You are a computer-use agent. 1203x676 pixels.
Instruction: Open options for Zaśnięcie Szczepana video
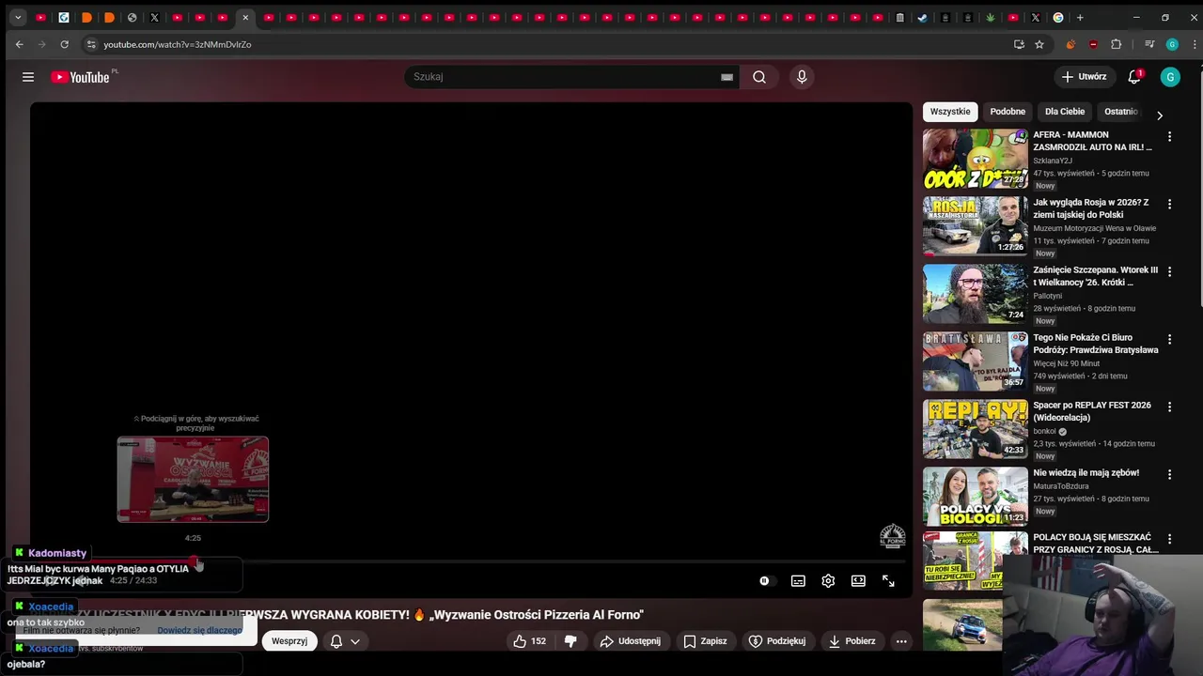1169,272
